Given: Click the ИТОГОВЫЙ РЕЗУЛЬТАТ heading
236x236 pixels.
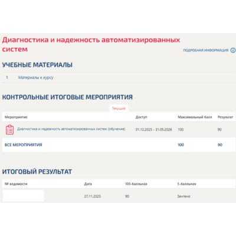Looking at the screenshot, I should coord(37,172).
